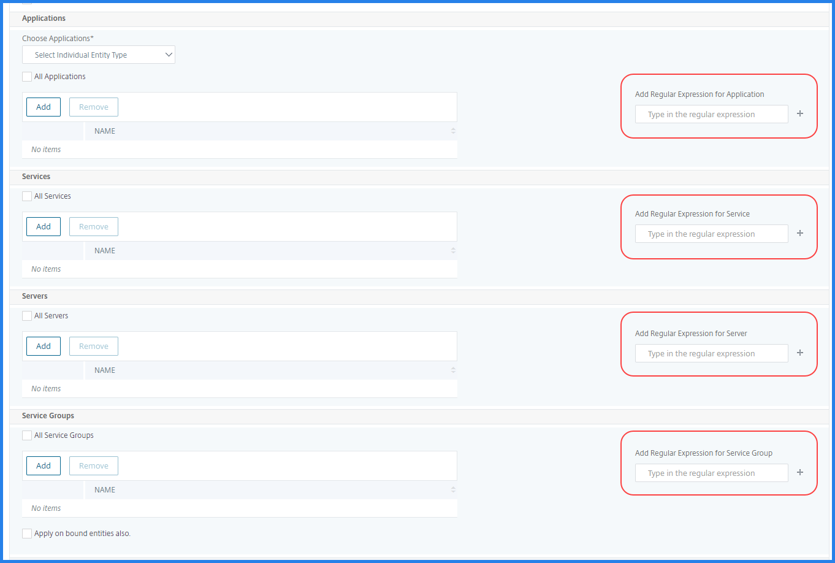Viewport: 835px width, 563px height.
Task: Sort Applications table by NAME column arrows
Action: 453,131
